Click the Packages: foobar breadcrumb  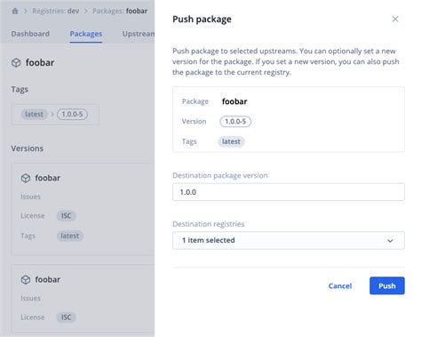tap(120, 11)
